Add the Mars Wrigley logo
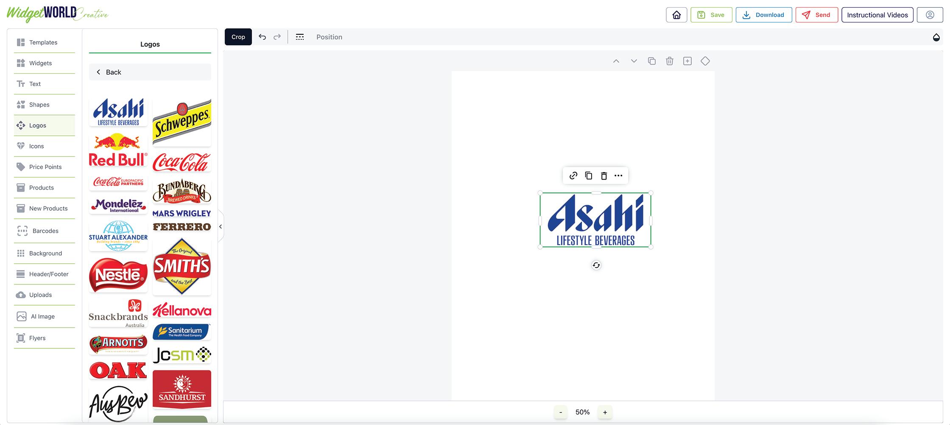950x425 pixels. [x=182, y=213]
